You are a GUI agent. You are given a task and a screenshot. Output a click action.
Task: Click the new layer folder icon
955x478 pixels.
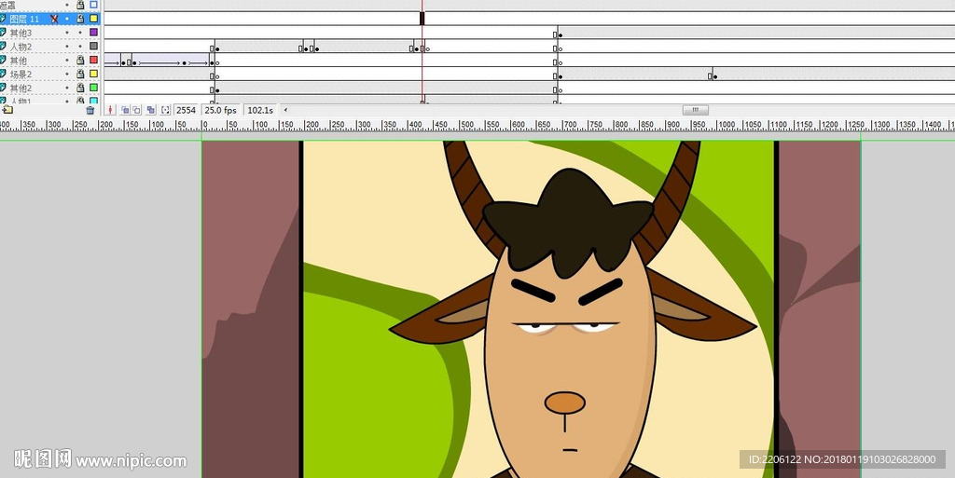(x=7, y=110)
